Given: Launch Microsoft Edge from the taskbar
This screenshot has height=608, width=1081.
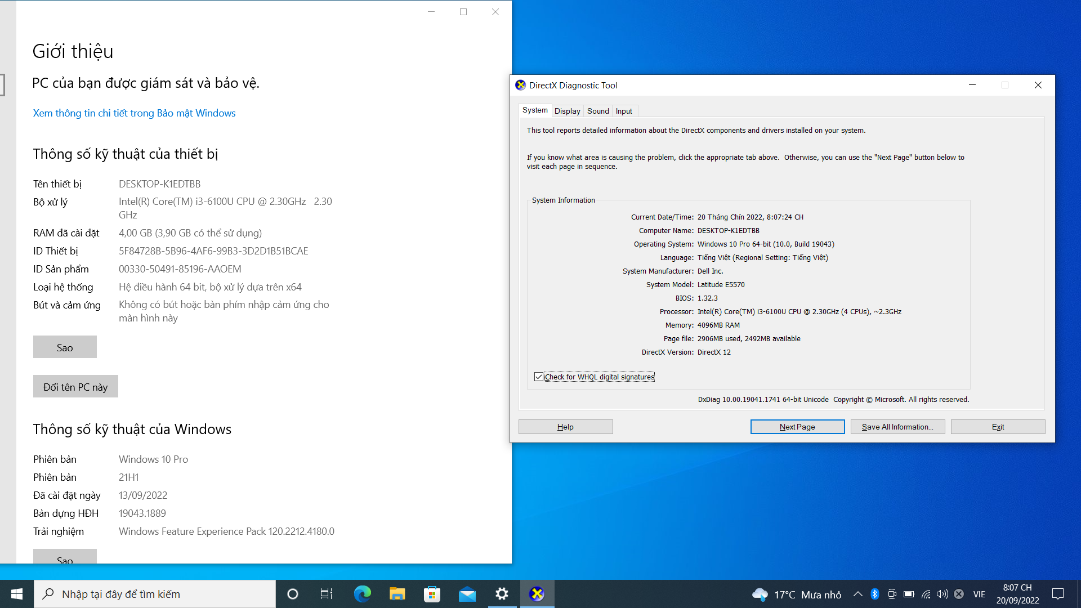Looking at the screenshot, I should point(362,594).
